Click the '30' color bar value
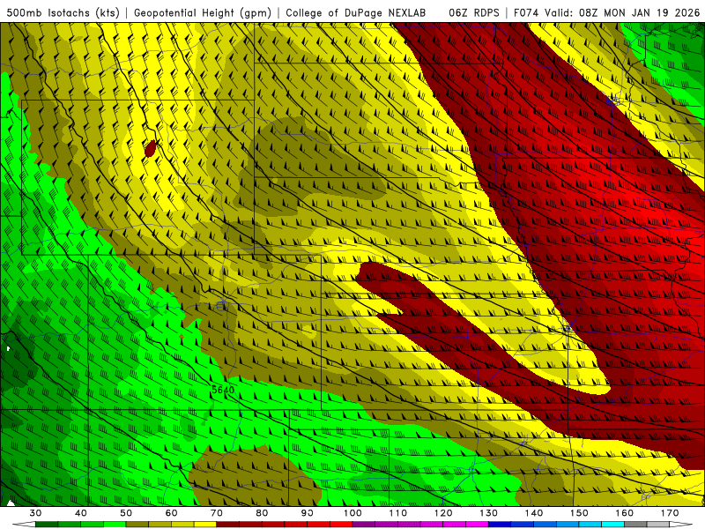 coord(35,513)
